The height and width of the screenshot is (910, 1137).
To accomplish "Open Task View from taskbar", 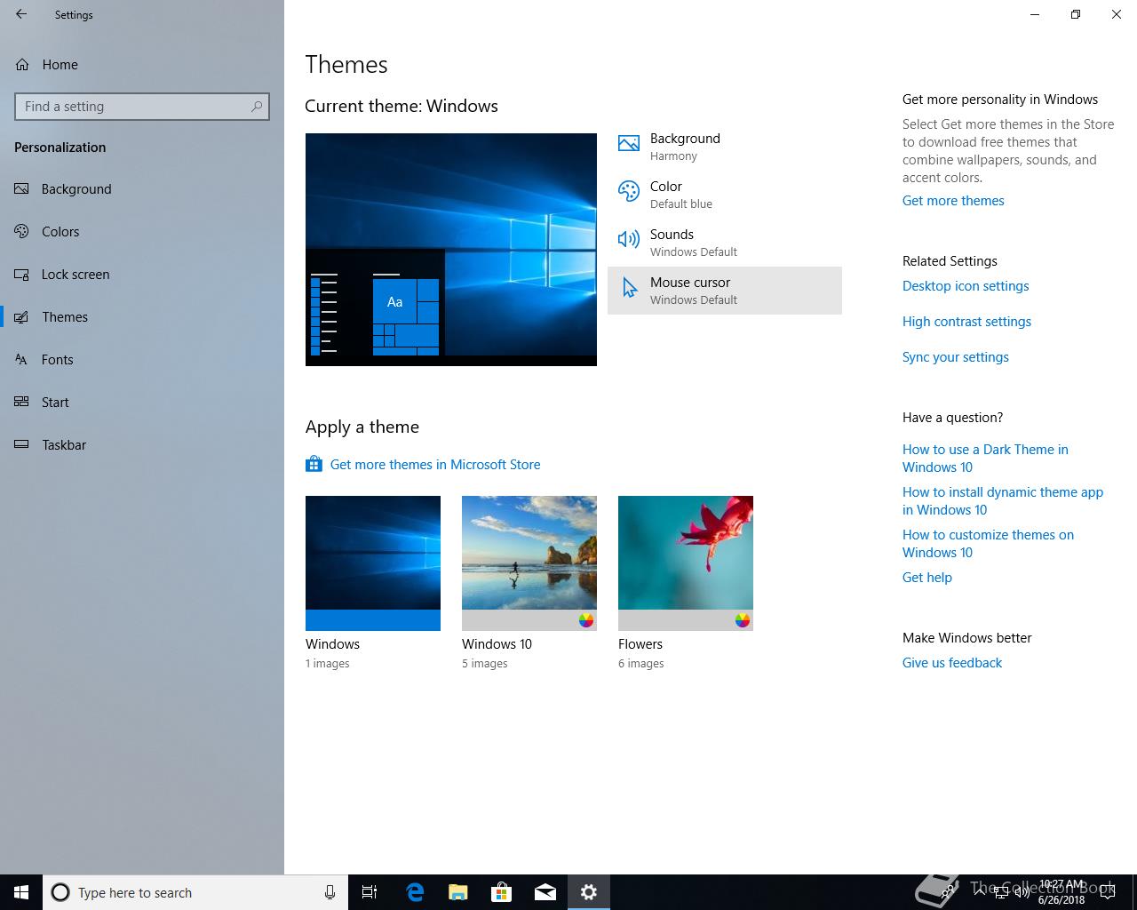I will 370,892.
